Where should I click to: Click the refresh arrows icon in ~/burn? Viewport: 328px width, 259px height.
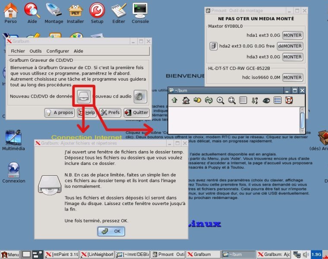[209, 100]
